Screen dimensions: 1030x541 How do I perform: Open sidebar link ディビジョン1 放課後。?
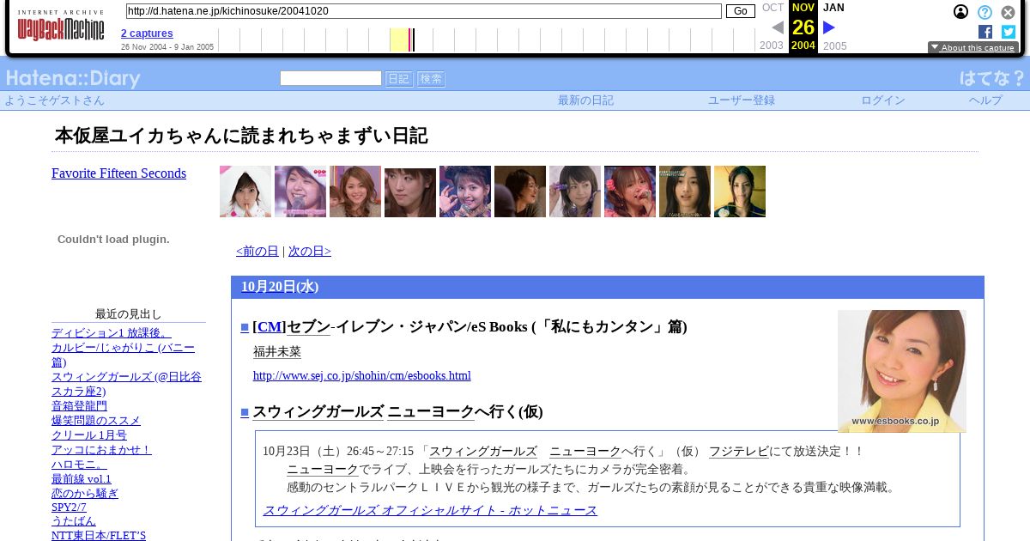112,333
